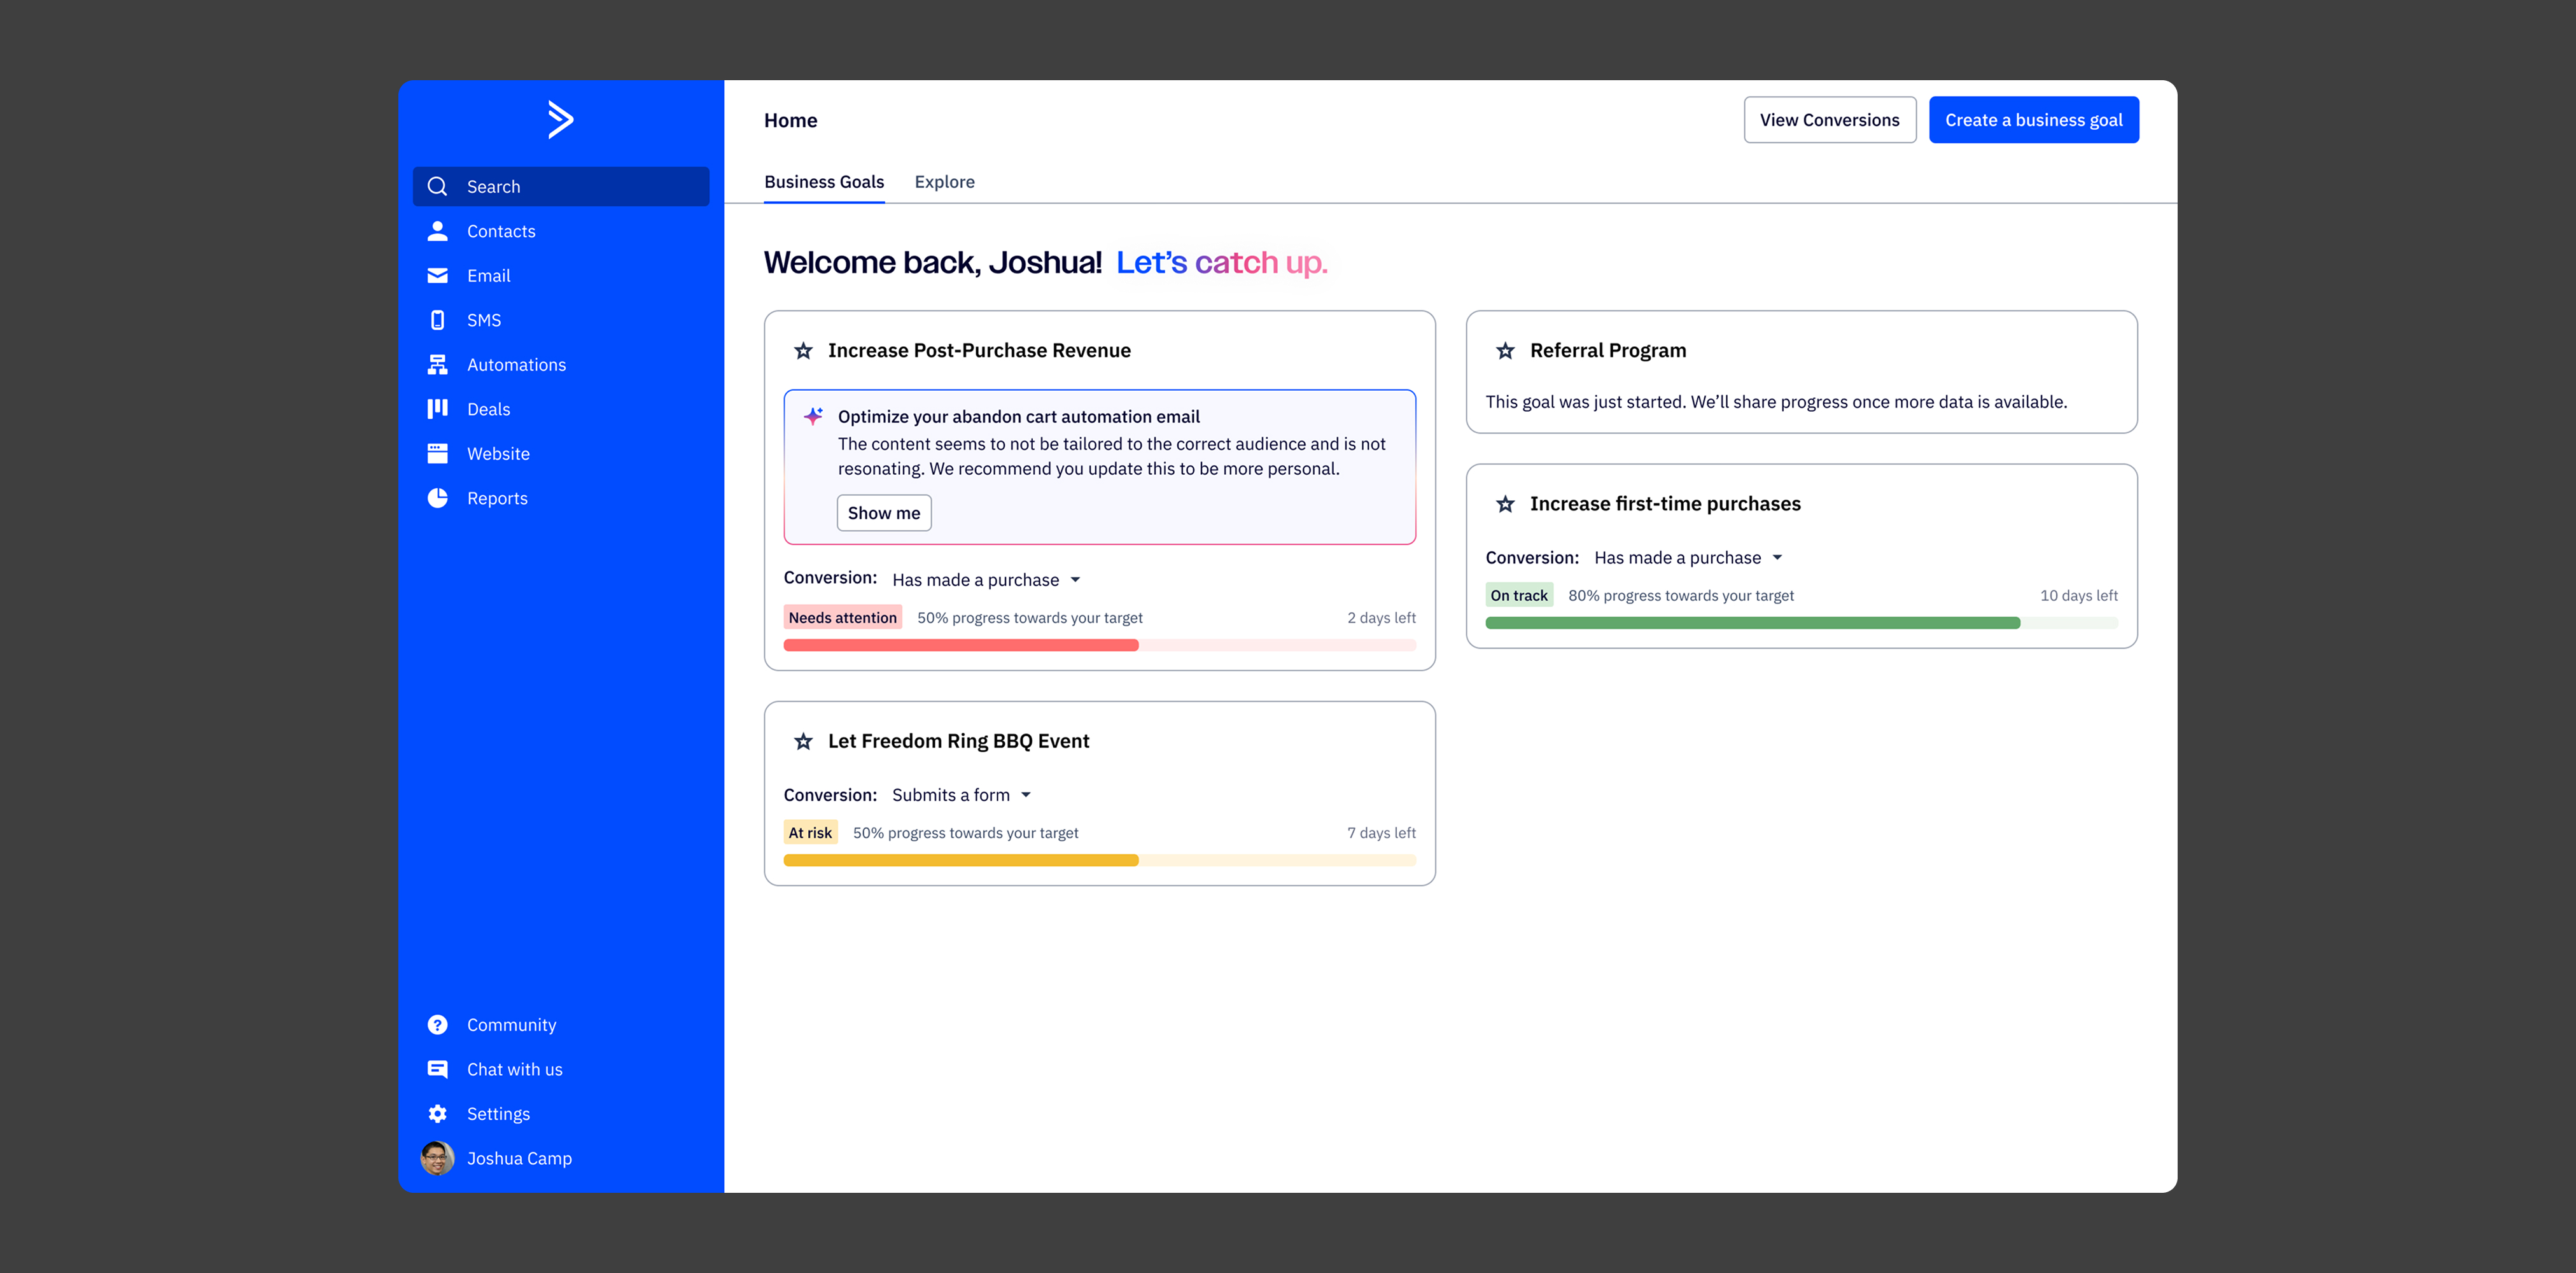Favorite the Referral Program goal star

[1505, 351]
